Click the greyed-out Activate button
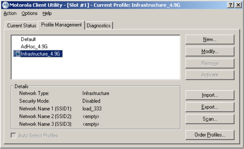The width and height of the screenshot is (244, 149). point(210,75)
